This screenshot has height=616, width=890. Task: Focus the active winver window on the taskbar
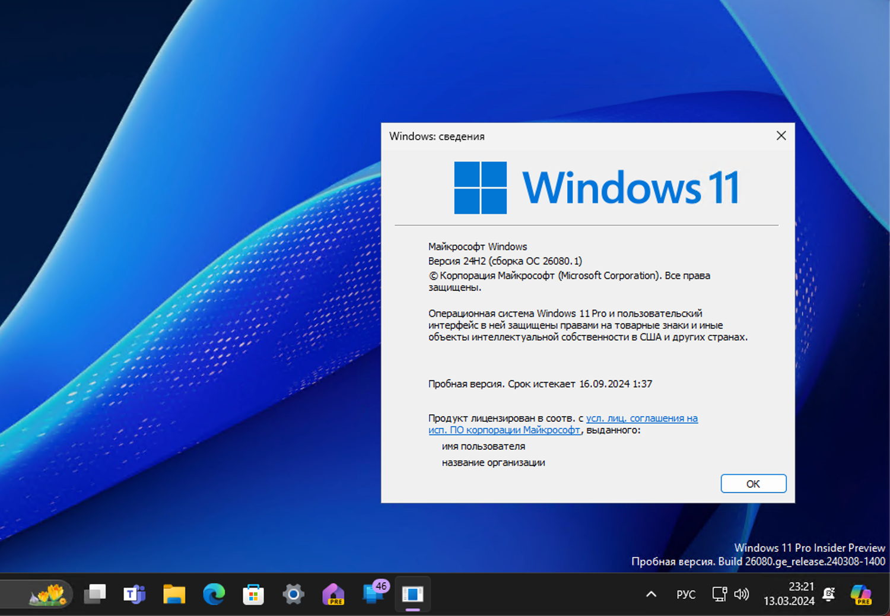point(412,594)
